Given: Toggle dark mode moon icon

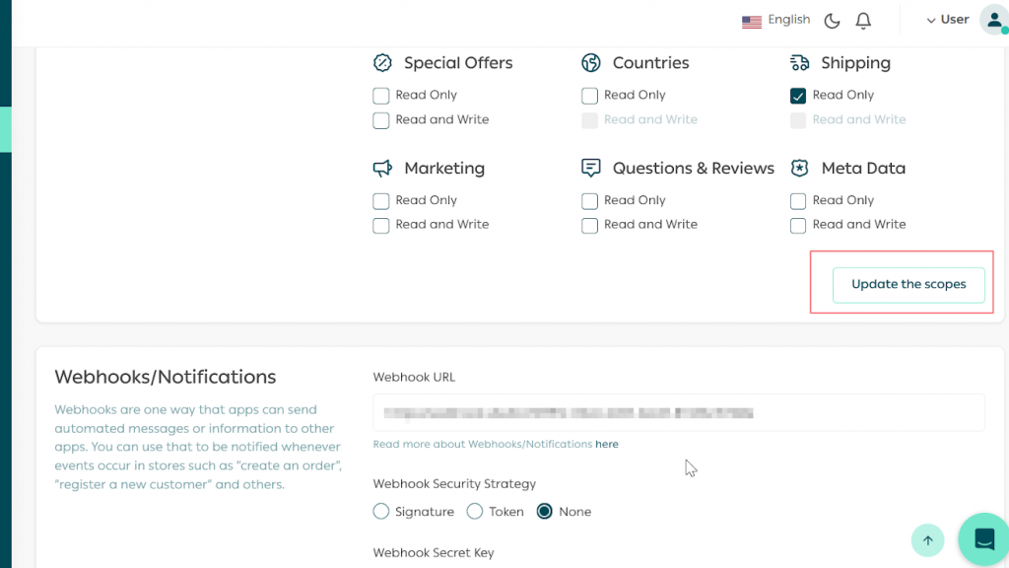Looking at the screenshot, I should click(832, 21).
